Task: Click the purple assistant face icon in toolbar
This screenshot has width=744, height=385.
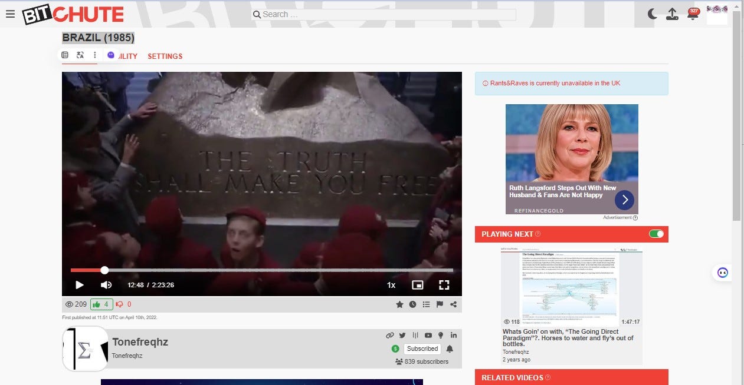Action: [x=111, y=55]
